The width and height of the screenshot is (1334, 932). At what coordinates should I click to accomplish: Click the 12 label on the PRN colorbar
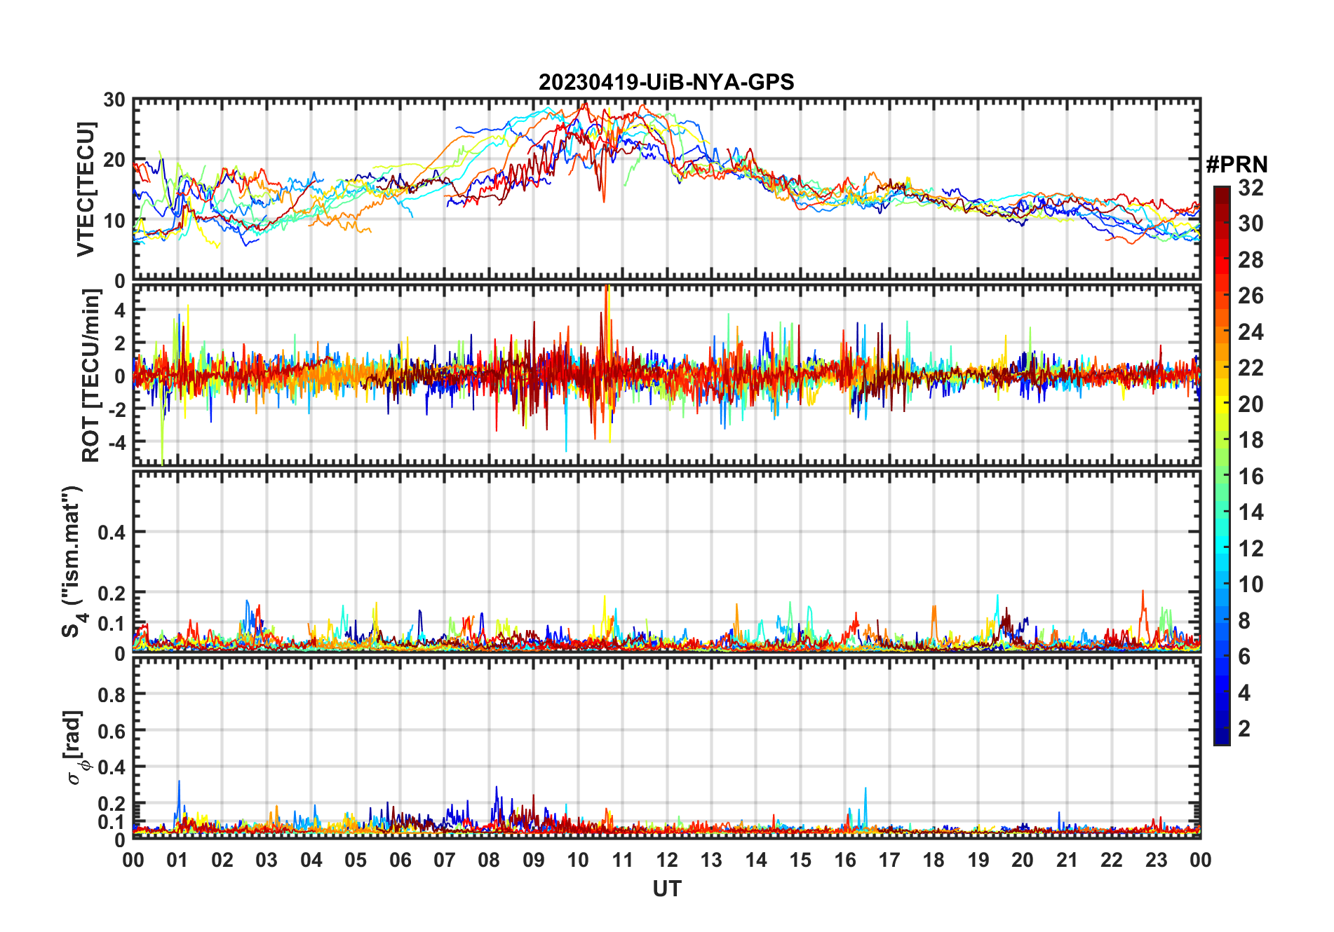1251,549
